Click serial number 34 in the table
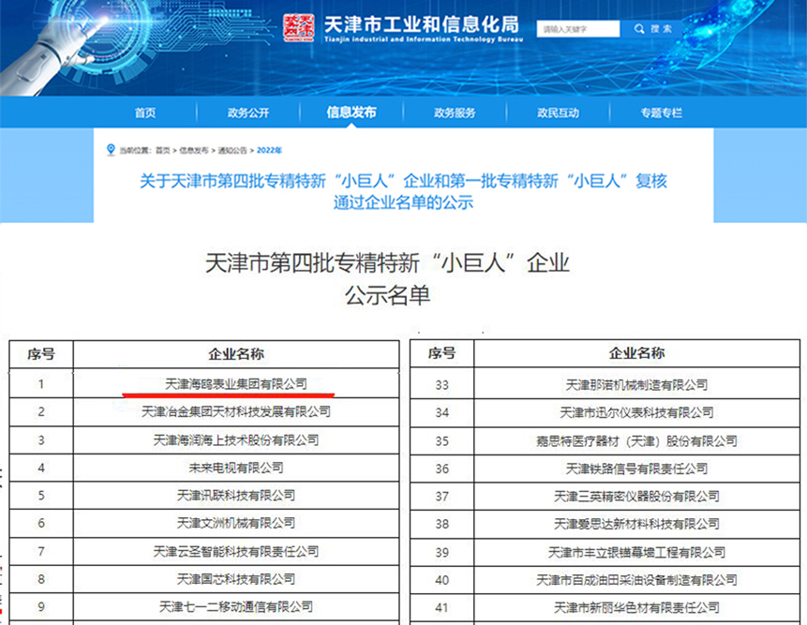807x625 pixels. pos(442,412)
